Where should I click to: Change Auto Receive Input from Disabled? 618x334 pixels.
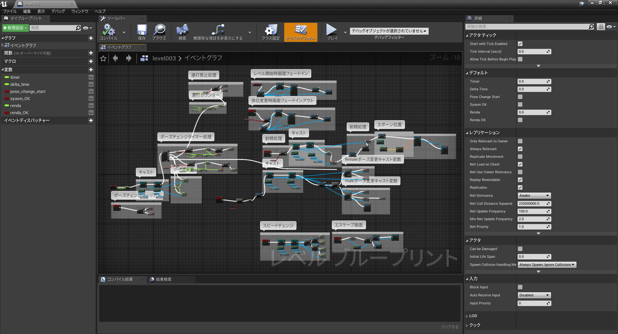click(534, 295)
